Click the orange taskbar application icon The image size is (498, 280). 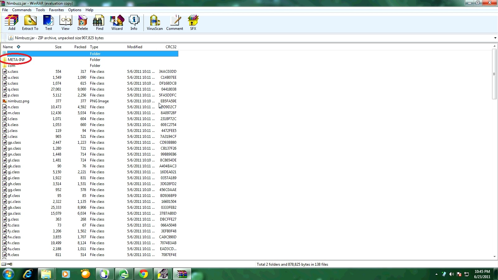point(85,274)
